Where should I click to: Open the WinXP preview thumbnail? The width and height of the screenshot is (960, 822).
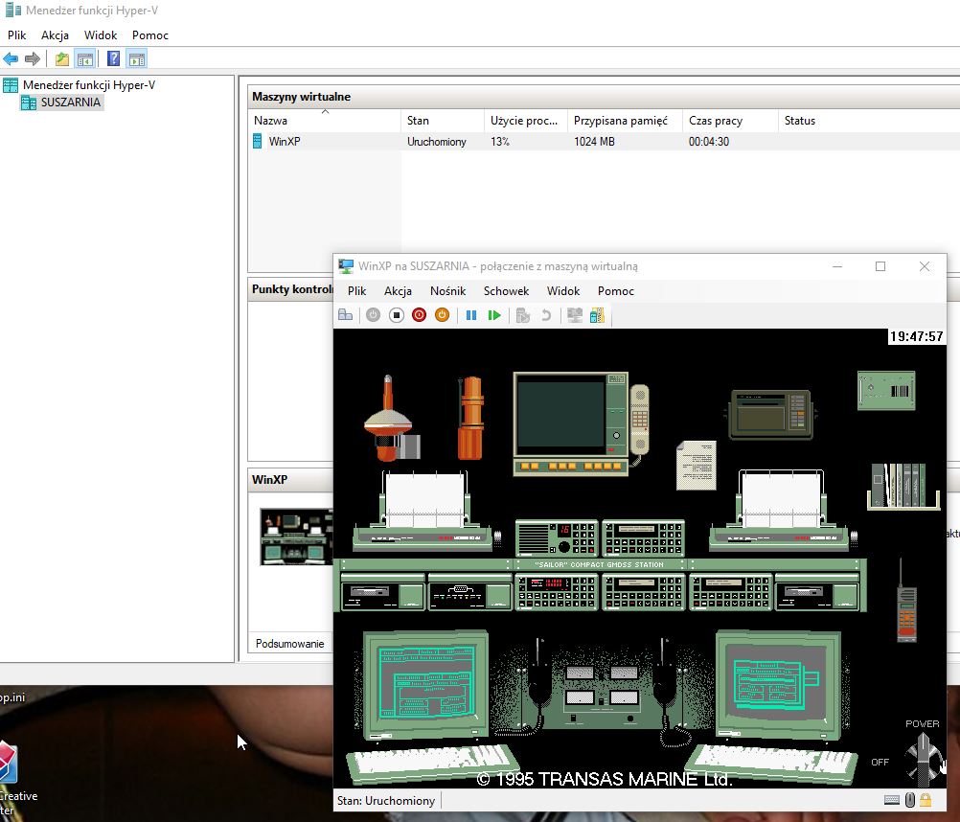point(296,537)
